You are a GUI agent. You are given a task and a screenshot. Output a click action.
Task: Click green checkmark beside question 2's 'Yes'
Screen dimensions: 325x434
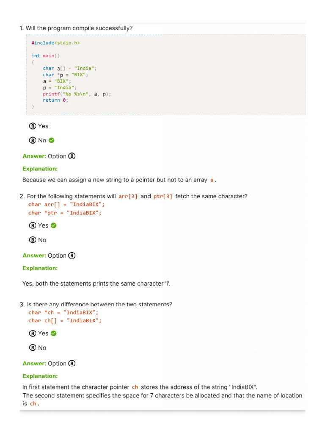(x=53, y=225)
